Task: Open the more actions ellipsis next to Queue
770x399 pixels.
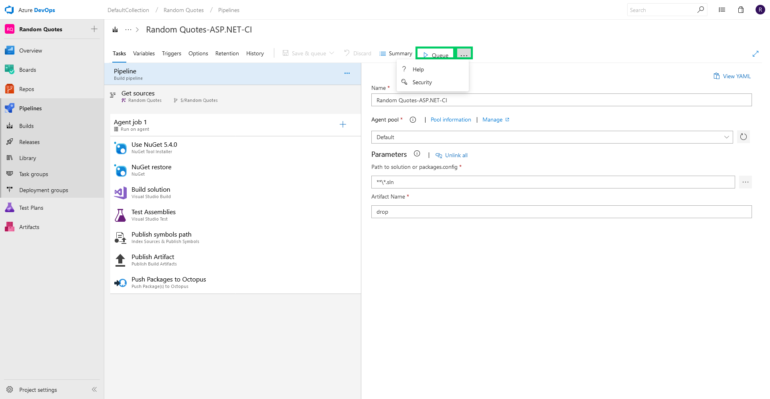Action: tap(464, 54)
